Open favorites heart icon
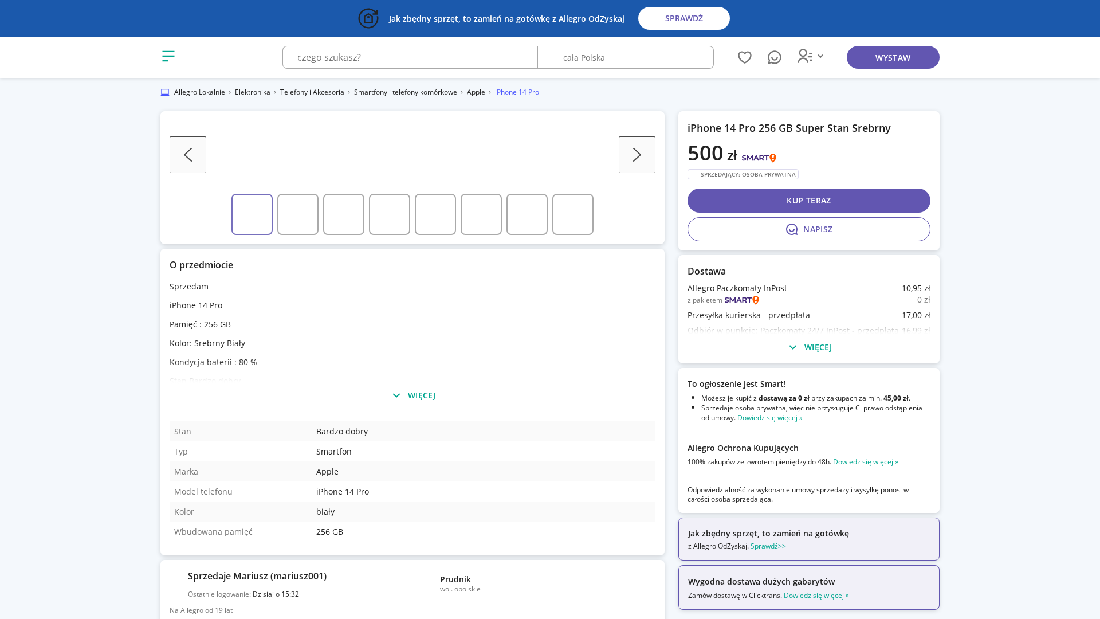This screenshot has width=1100, height=619. click(x=745, y=57)
